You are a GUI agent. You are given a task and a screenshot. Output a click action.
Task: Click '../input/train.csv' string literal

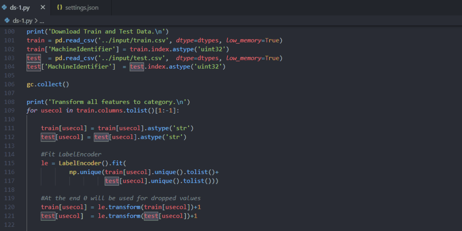click(x=133, y=40)
